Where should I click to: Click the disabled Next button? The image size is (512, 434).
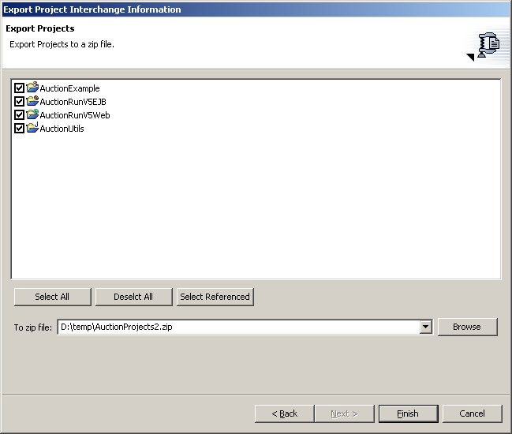[x=344, y=413]
